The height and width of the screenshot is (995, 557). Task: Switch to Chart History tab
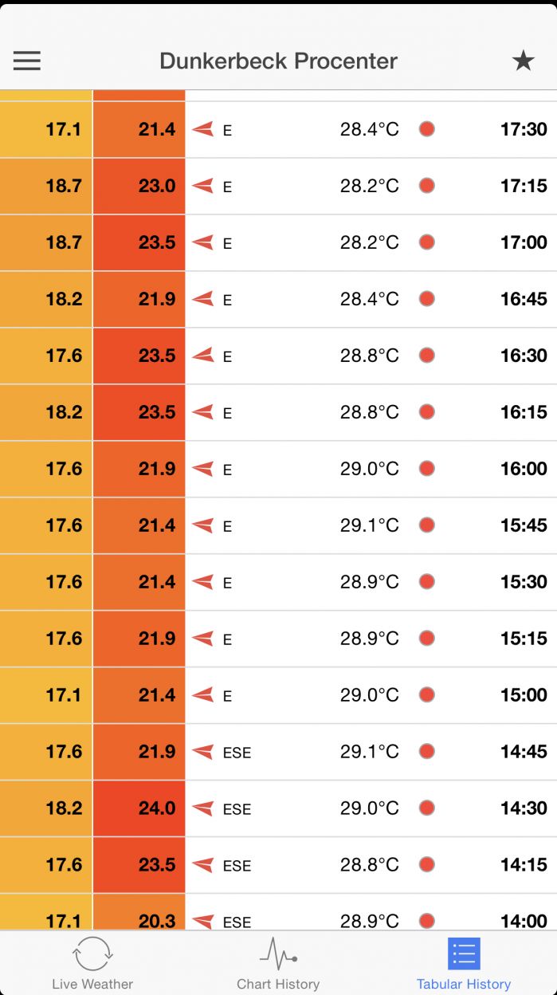(278, 962)
